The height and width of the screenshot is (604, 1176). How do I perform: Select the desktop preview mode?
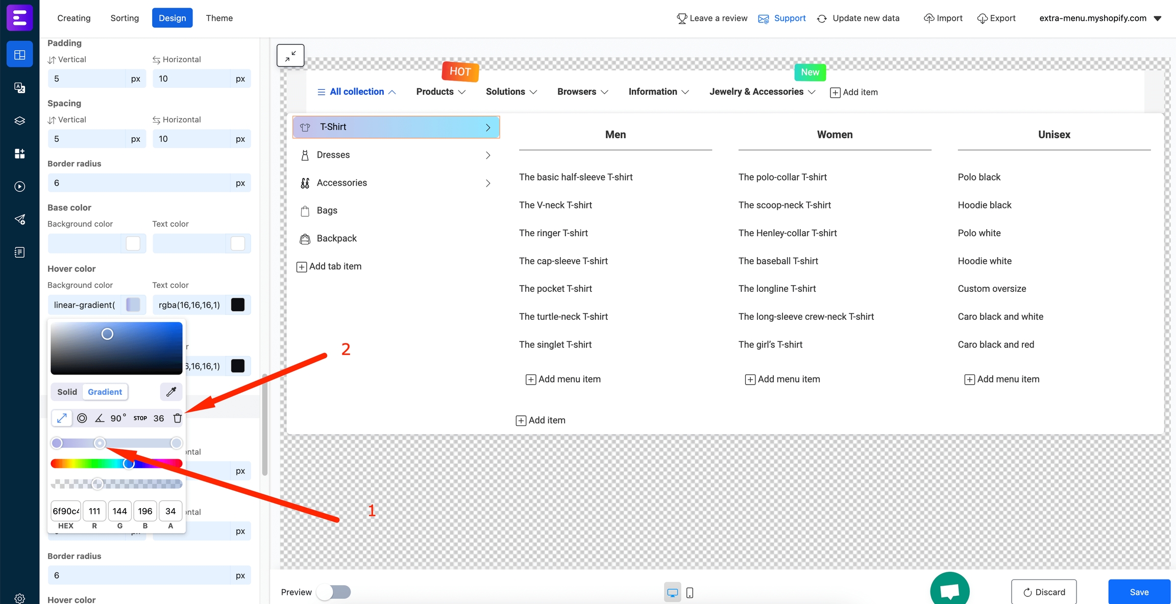tap(672, 593)
